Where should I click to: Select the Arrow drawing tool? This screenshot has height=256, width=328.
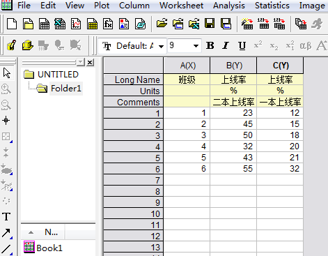6,233
